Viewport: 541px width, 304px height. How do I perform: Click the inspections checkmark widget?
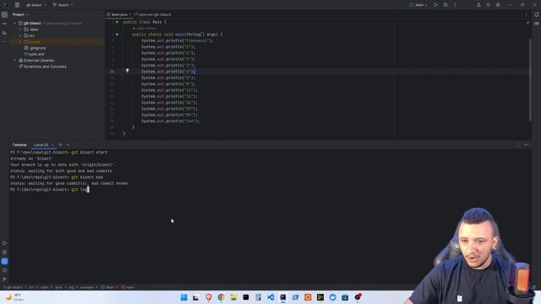click(527, 23)
